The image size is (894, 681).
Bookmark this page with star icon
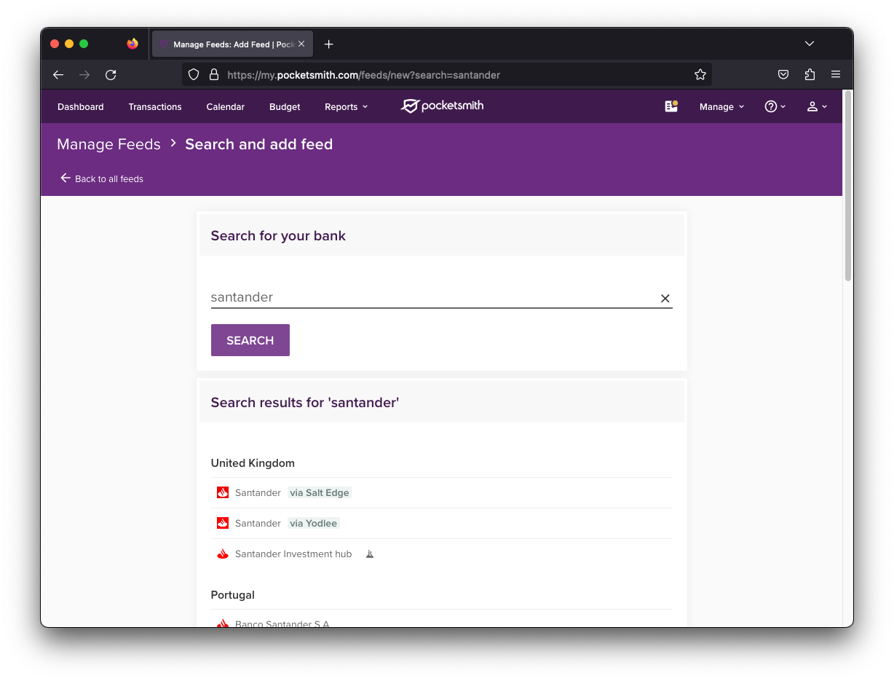pos(700,75)
